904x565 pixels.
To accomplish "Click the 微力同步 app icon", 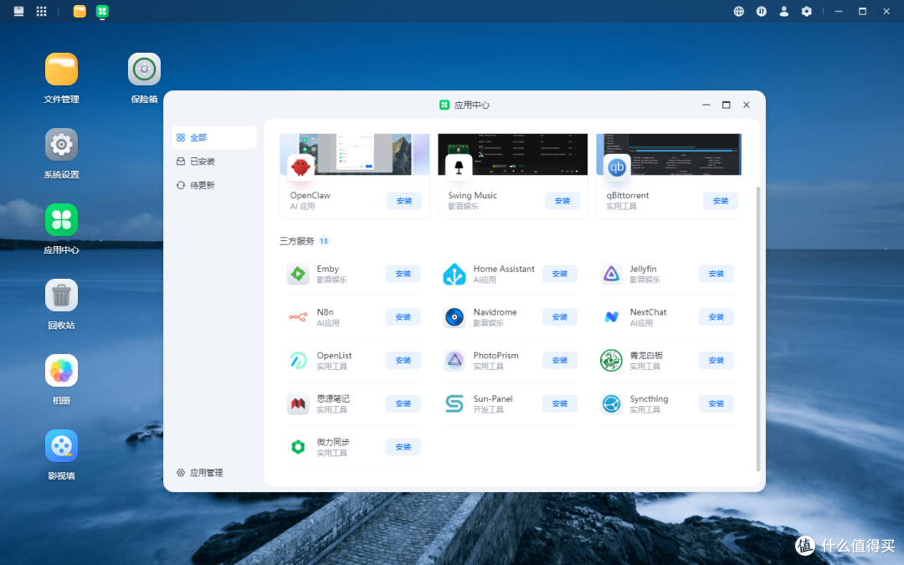I will pos(298,447).
